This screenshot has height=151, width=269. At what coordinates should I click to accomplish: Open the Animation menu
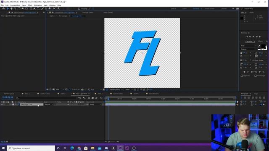(38, 5)
